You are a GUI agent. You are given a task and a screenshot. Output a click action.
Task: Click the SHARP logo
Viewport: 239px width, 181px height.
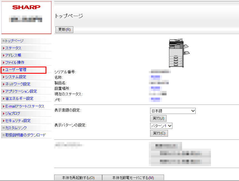26,7
